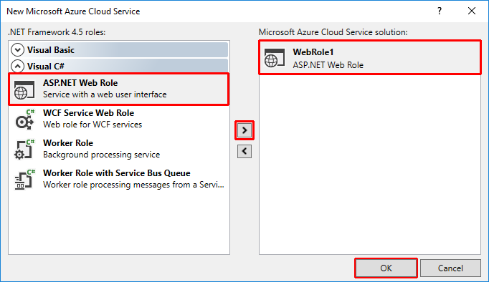The width and height of the screenshot is (489, 282).
Task: Remove role with left arrow button
Action: pyautogui.click(x=244, y=152)
